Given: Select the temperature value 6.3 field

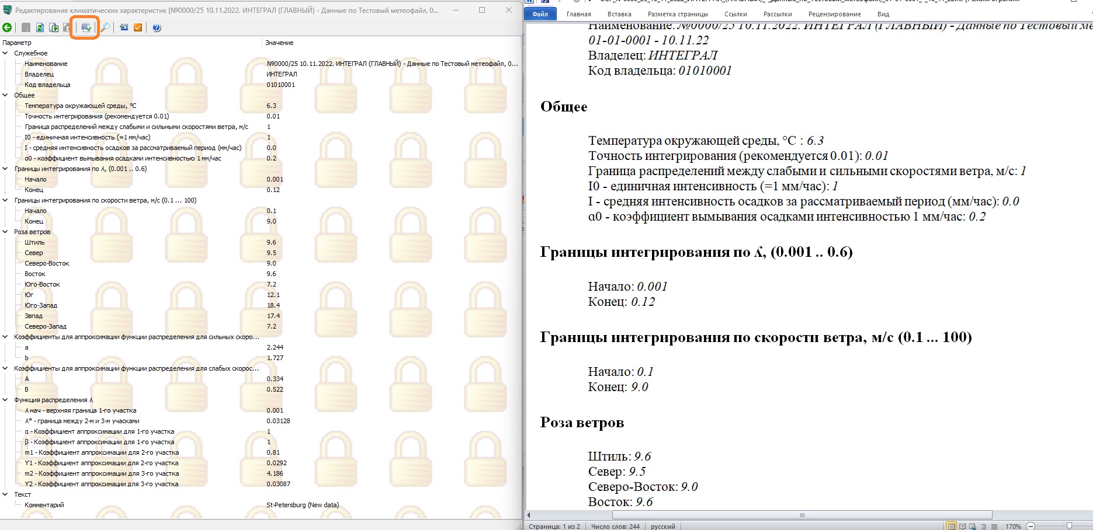Looking at the screenshot, I should pyautogui.click(x=272, y=106).
